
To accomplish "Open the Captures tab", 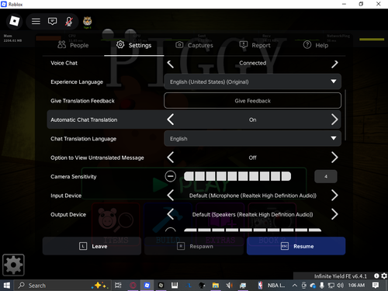I will tap(194, 45).
